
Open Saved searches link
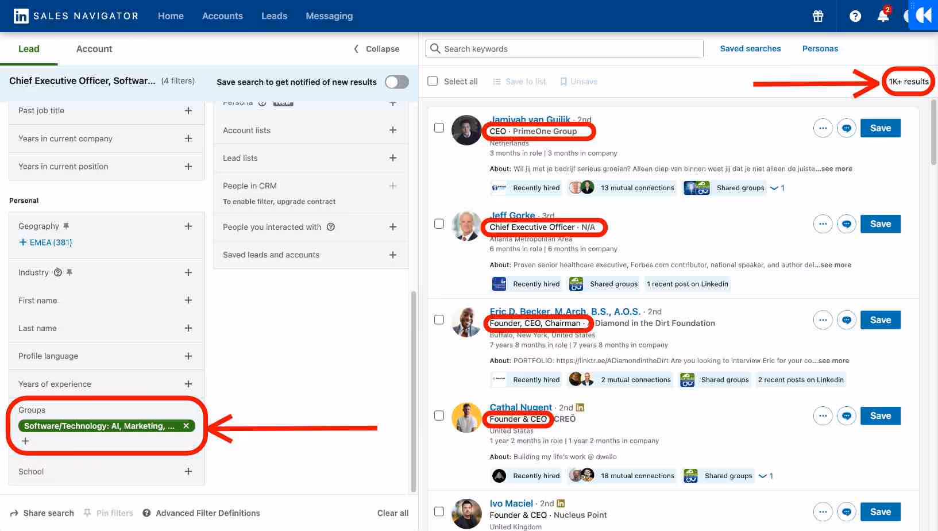point(750,49)
